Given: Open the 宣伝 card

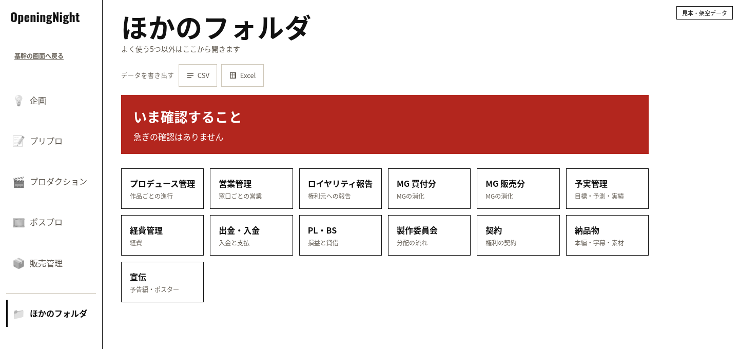Looking at the screenshot, I should (162, 282).
